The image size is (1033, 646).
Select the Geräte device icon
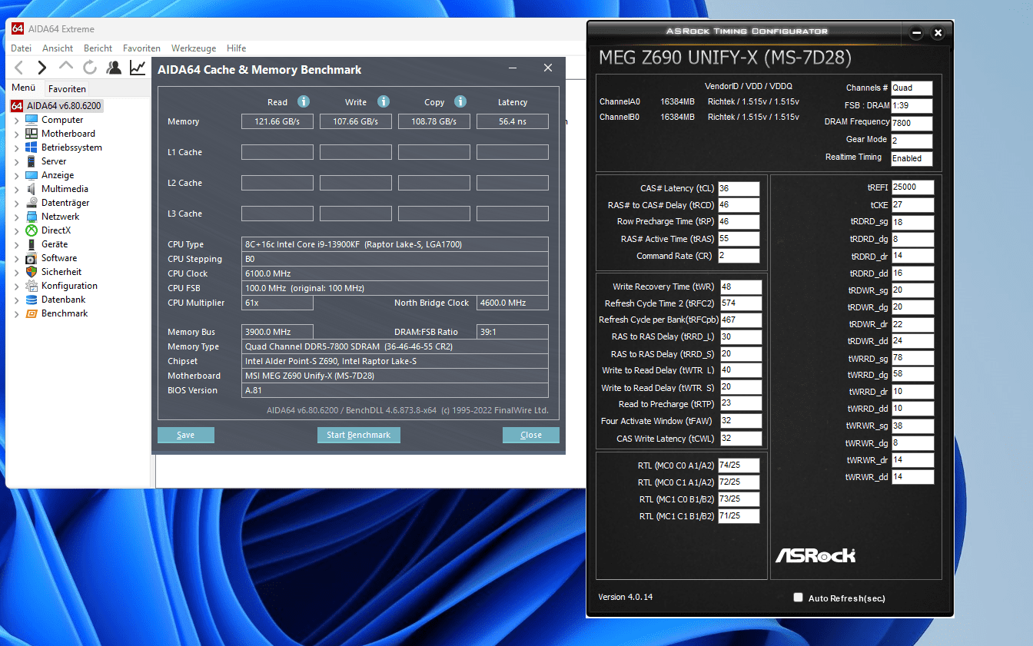32,244
